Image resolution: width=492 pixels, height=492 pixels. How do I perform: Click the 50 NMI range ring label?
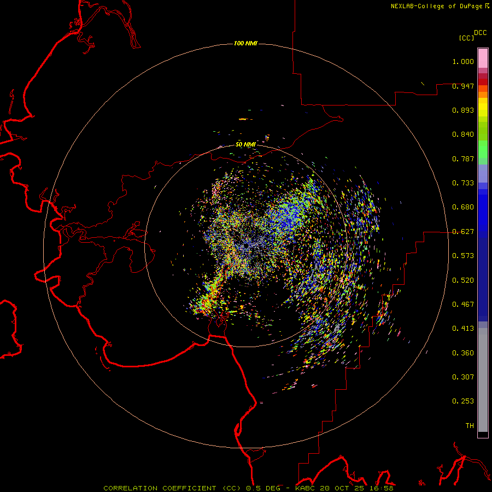click(245, 145)
